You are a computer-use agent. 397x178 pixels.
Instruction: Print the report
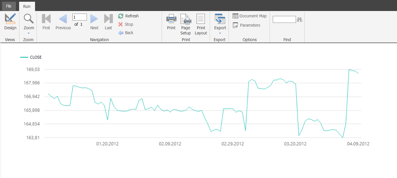point(171,22)
